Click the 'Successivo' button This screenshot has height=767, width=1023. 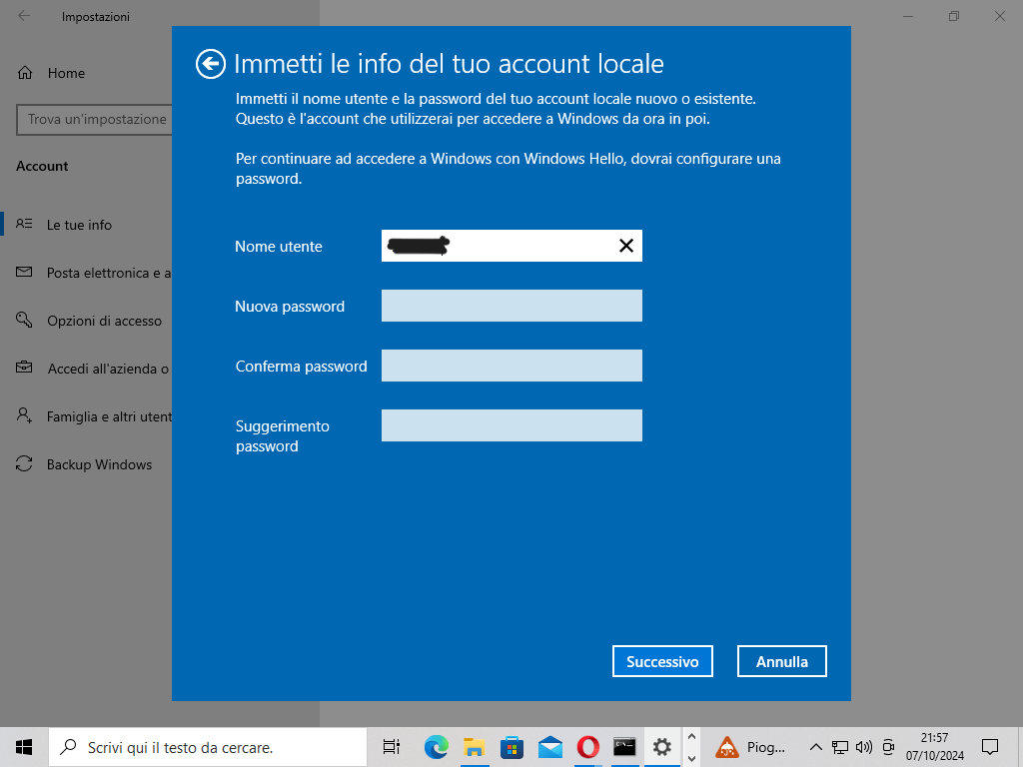662,661
